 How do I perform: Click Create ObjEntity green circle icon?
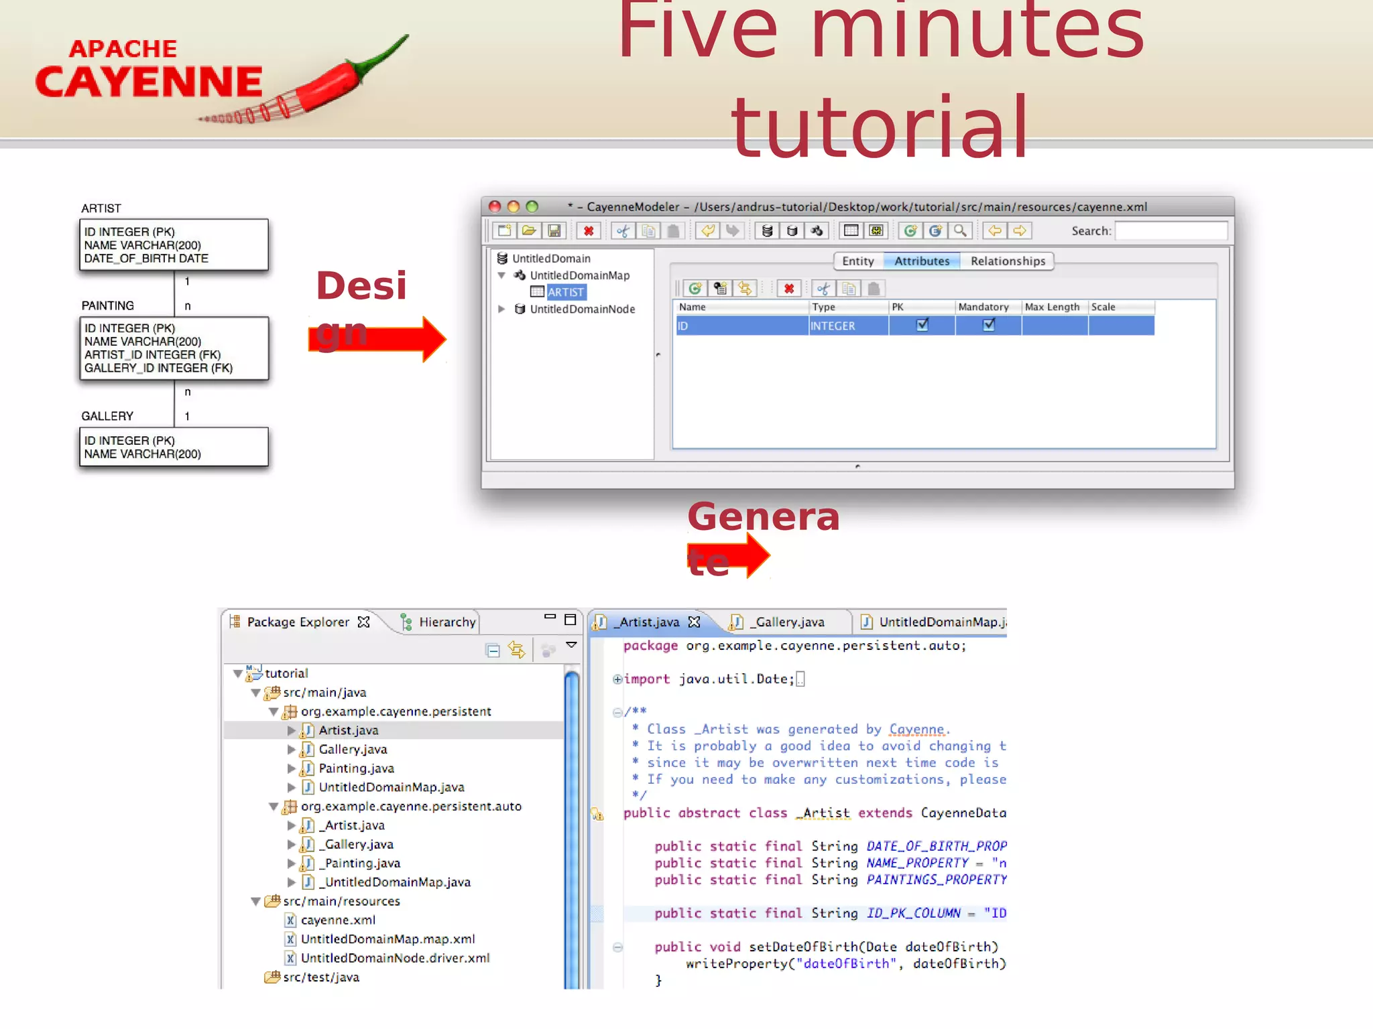tap(910, 231)
